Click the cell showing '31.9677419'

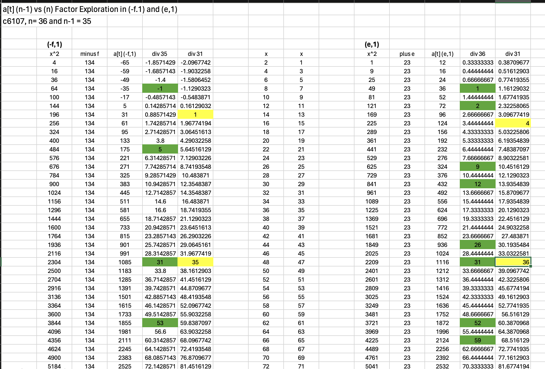tap(195, 253)
